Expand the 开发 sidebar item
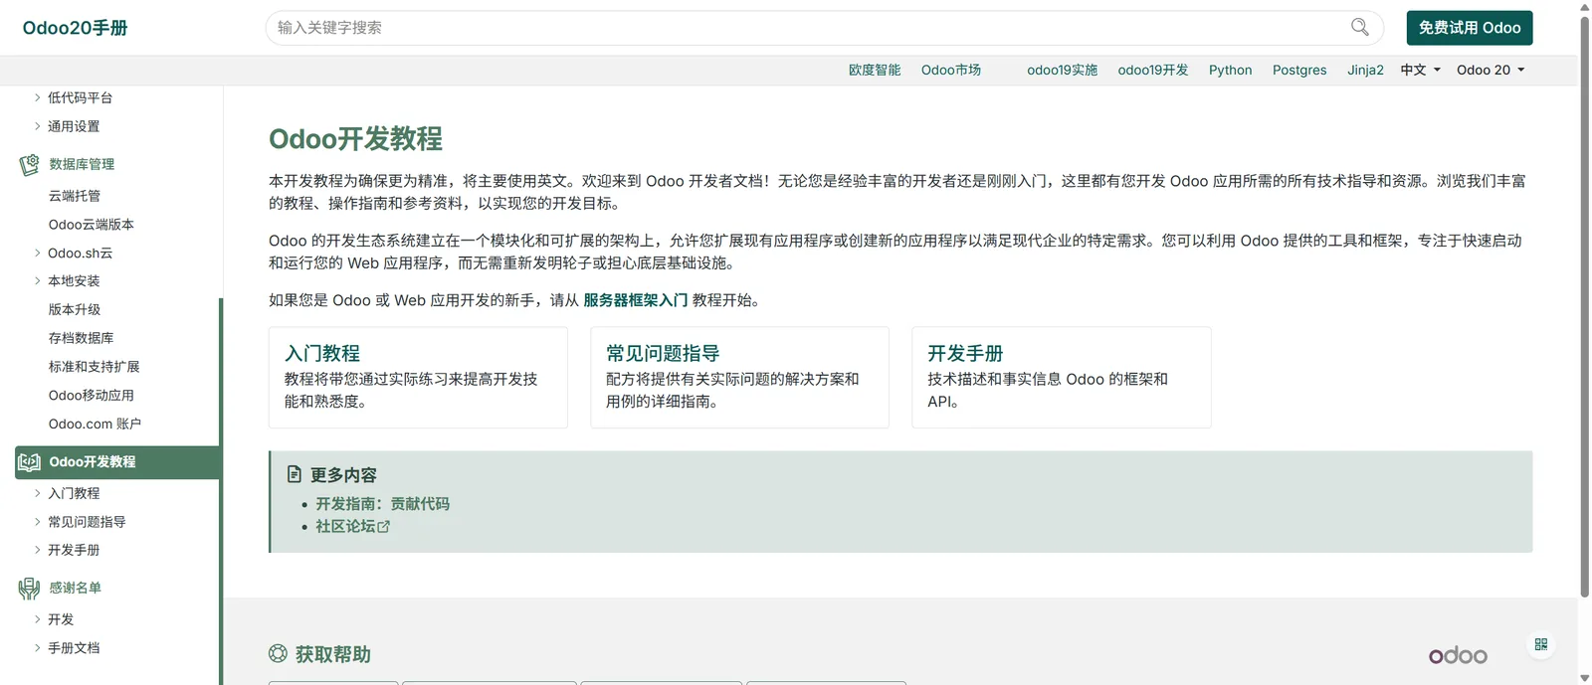 [37, 619]
